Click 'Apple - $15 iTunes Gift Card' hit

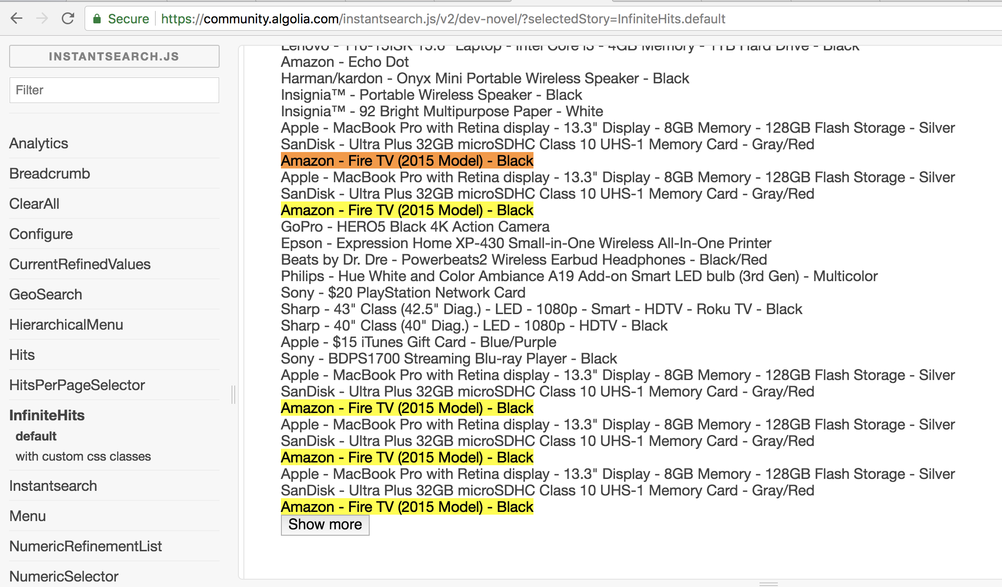[x=419, y=342]
